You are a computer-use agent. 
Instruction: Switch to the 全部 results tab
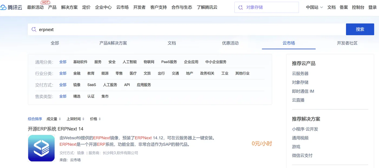click(x=55, y=43)
